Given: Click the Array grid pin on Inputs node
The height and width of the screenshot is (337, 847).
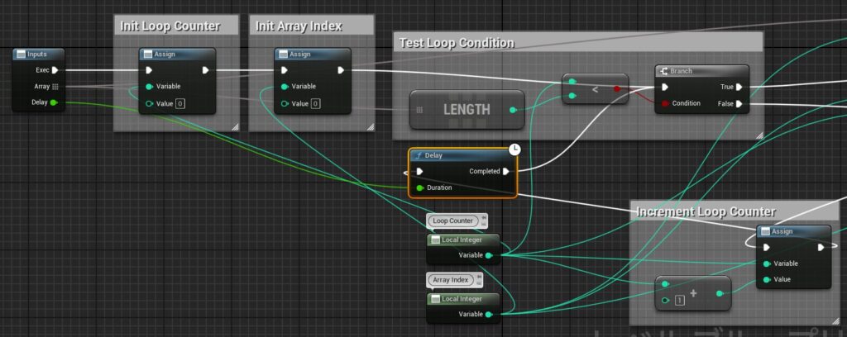Looking at the screenshot, I should coord(55,86).
